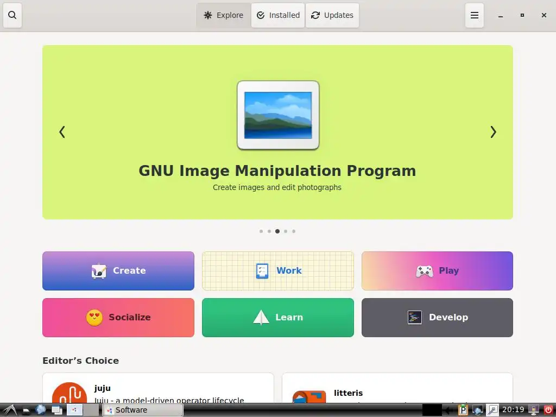
Task: Switch to the Updates tab
Action: coord(332,15)
